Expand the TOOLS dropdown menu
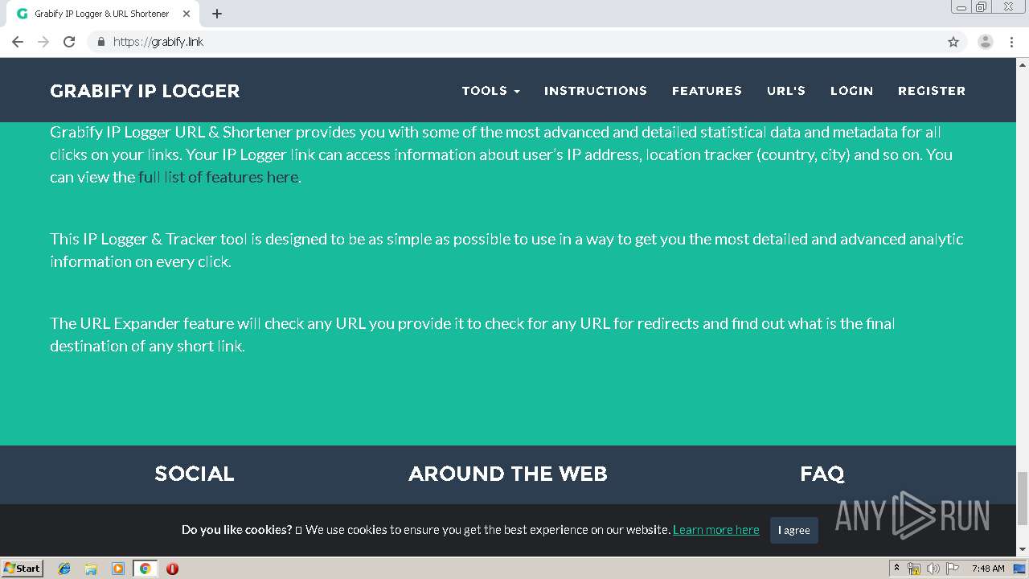 [491, 91]
